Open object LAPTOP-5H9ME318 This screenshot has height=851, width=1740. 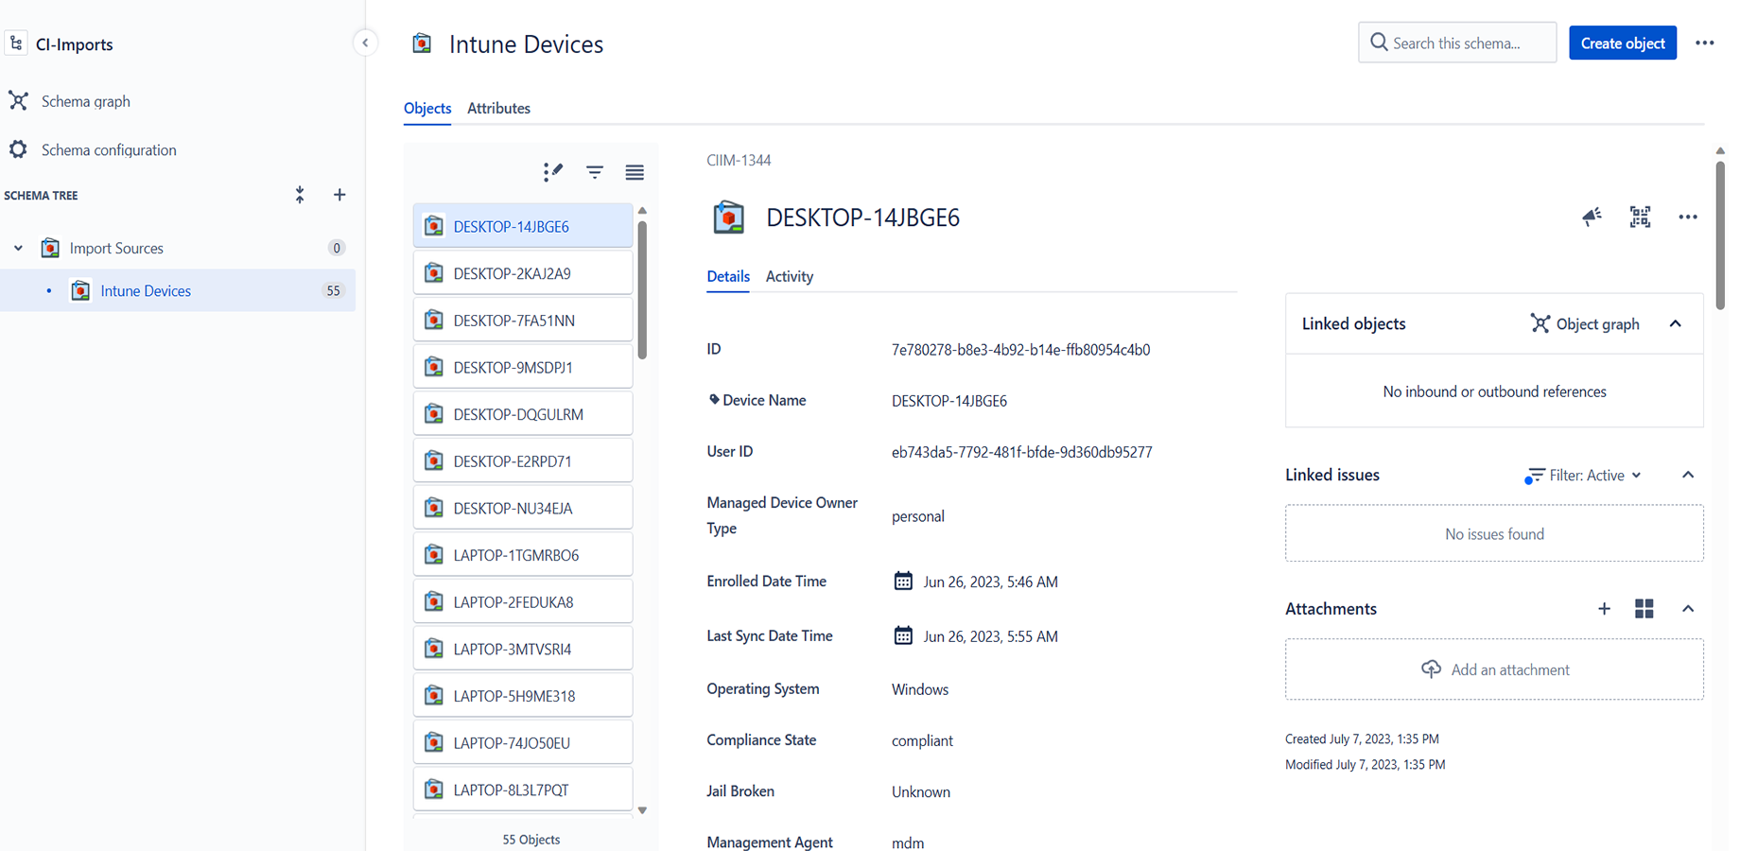(523, 696)
